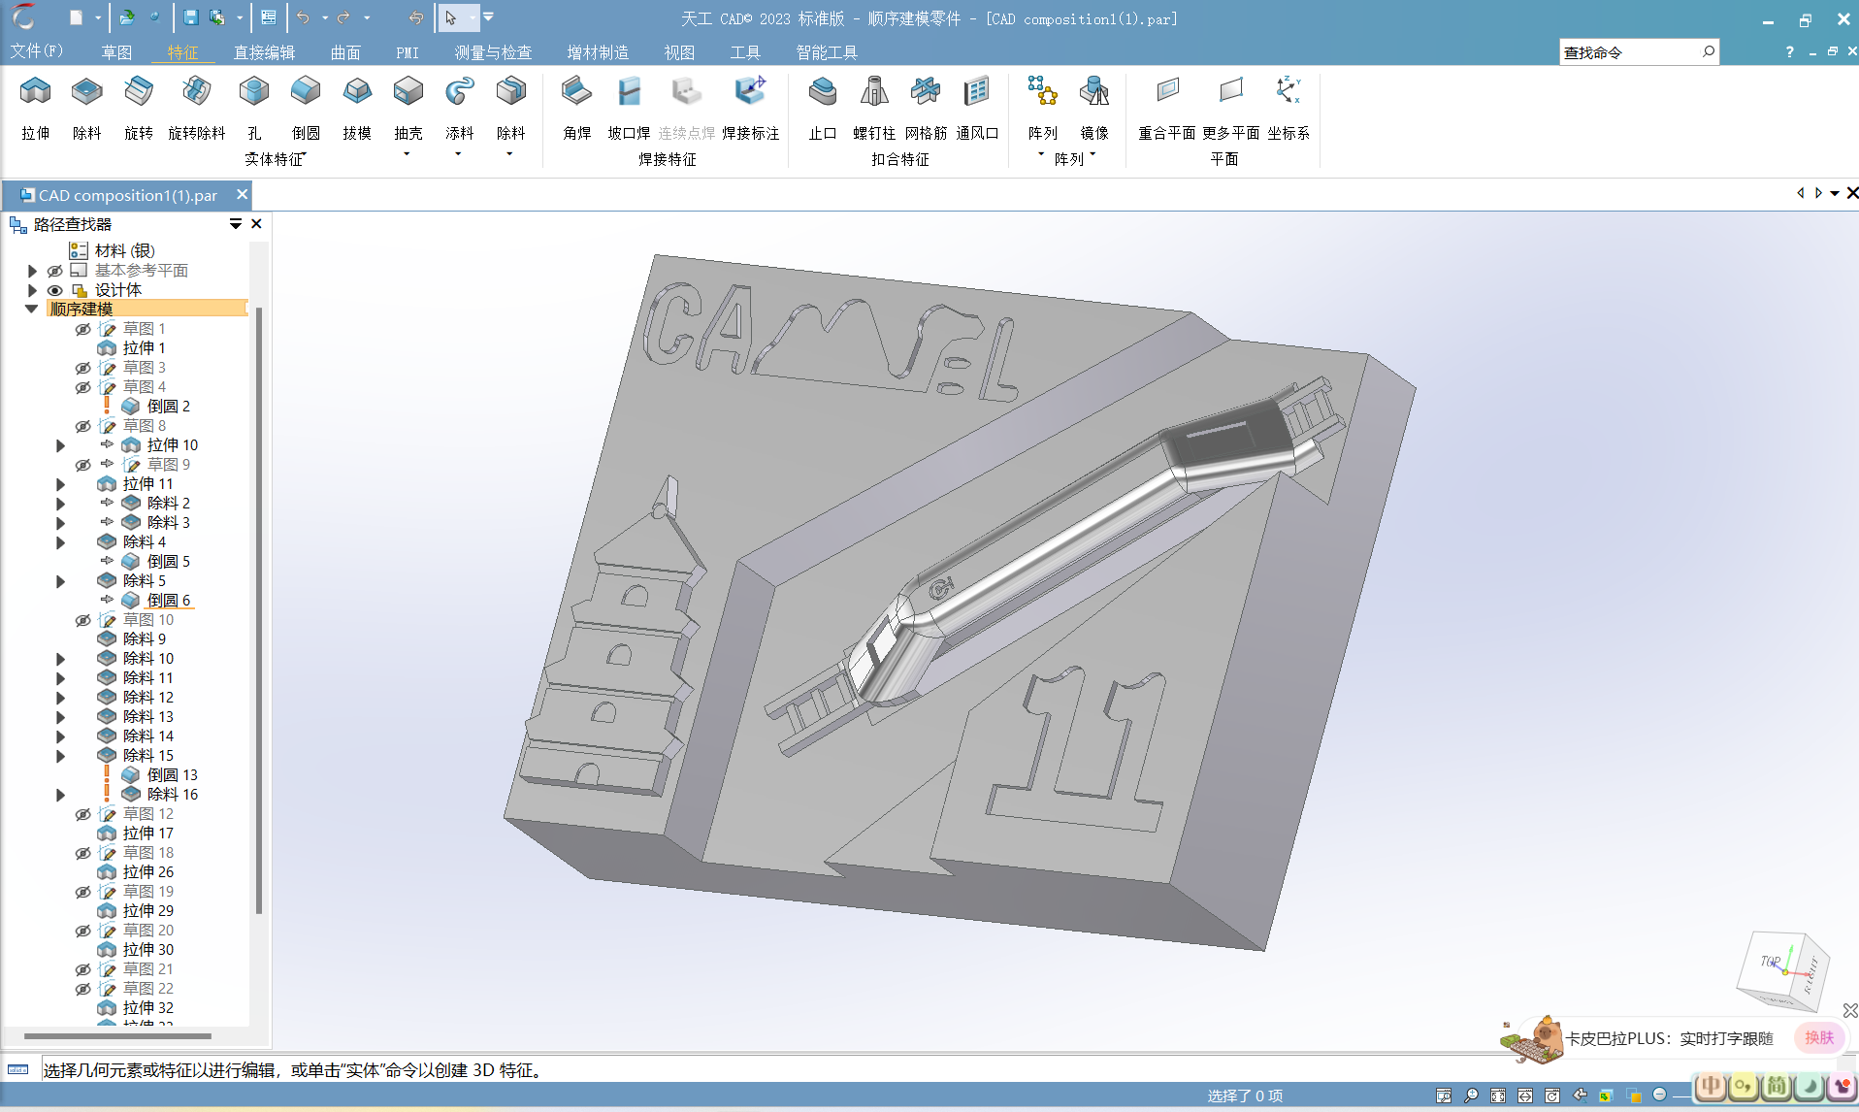Toggle visibility of 草图 4

(83, 387)
